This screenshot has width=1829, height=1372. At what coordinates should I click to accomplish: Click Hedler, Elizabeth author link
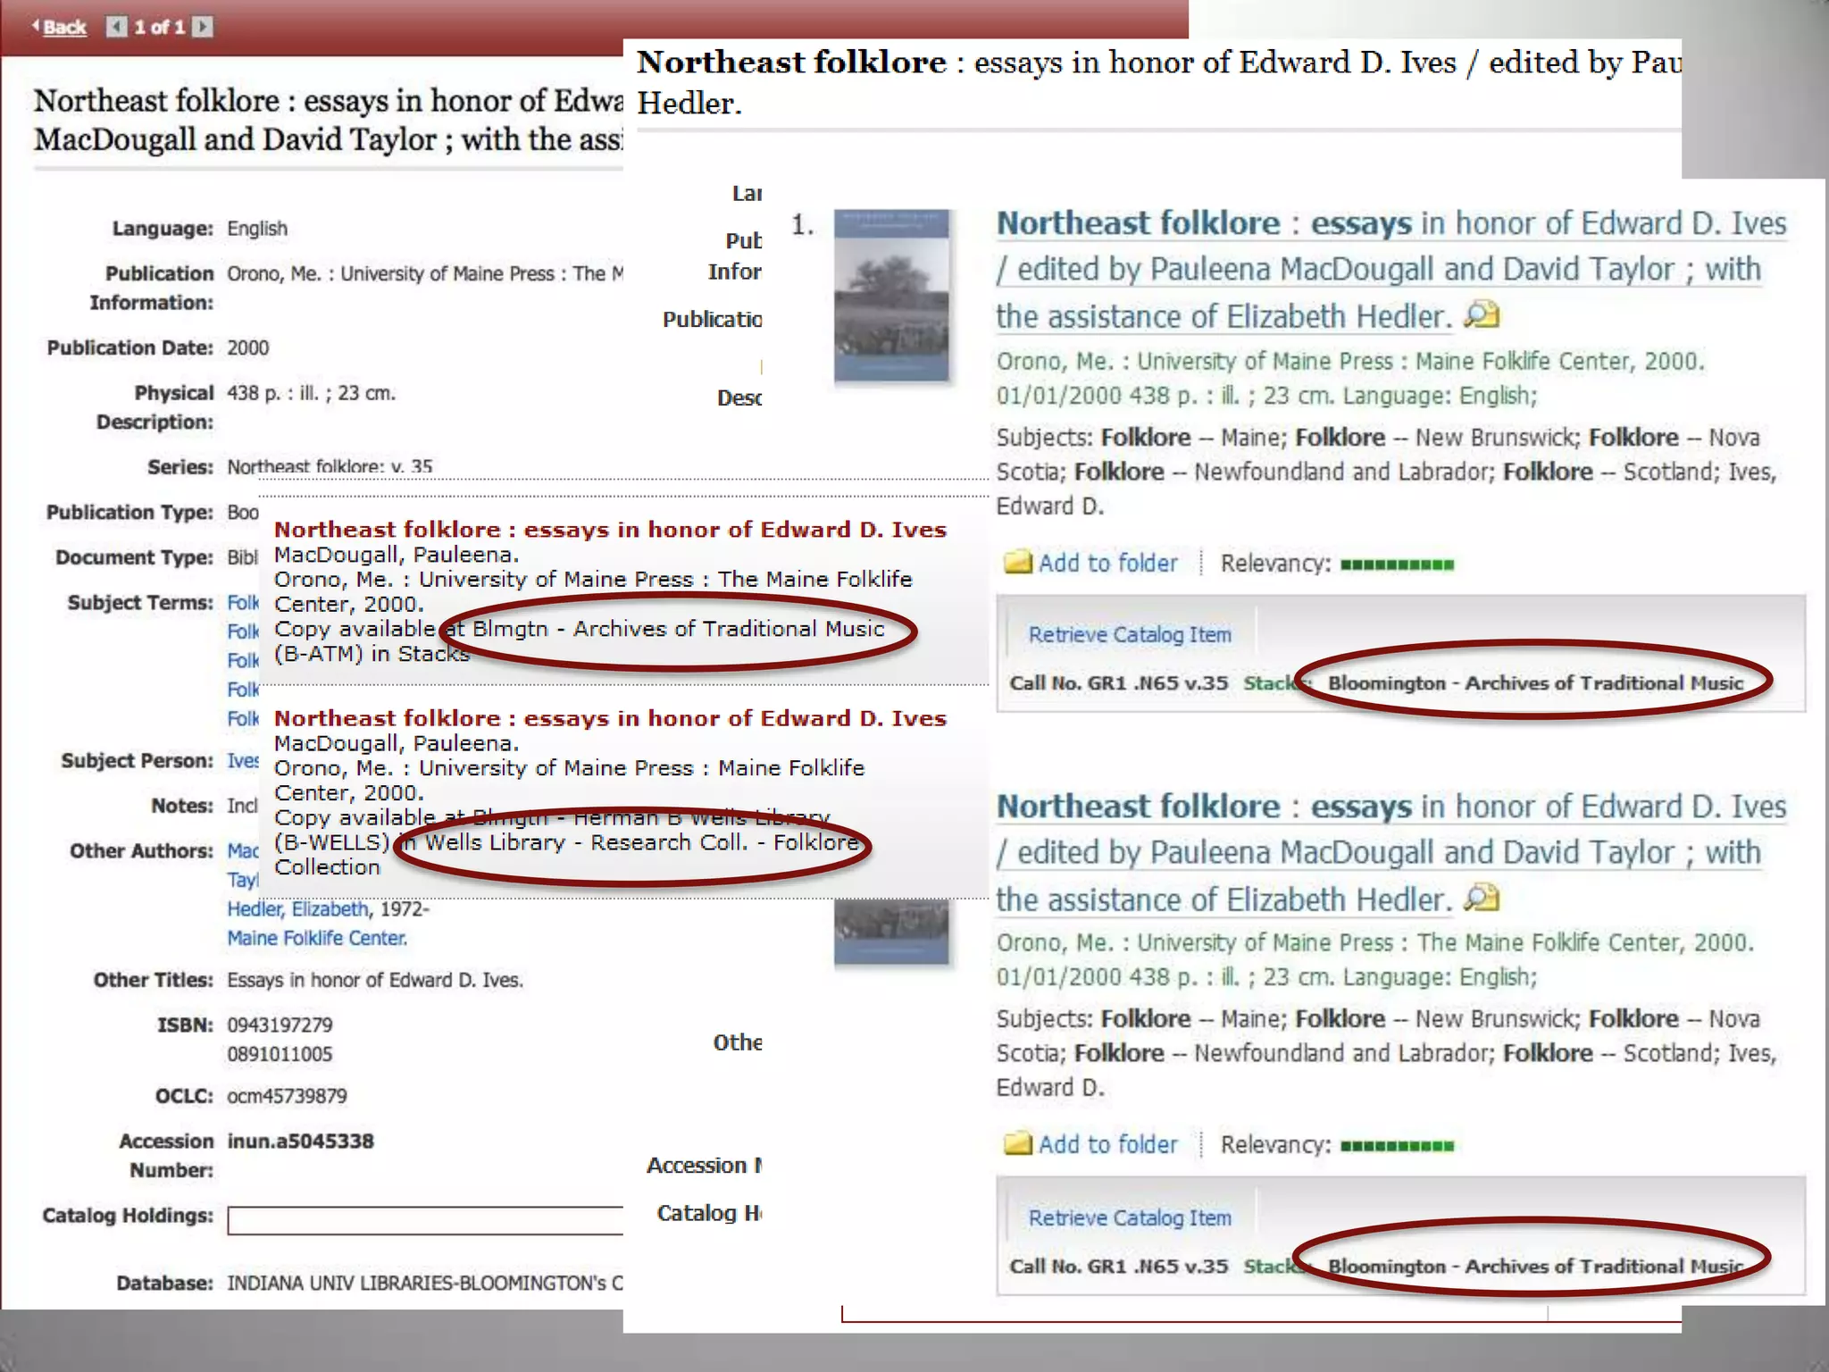point(296,909)
